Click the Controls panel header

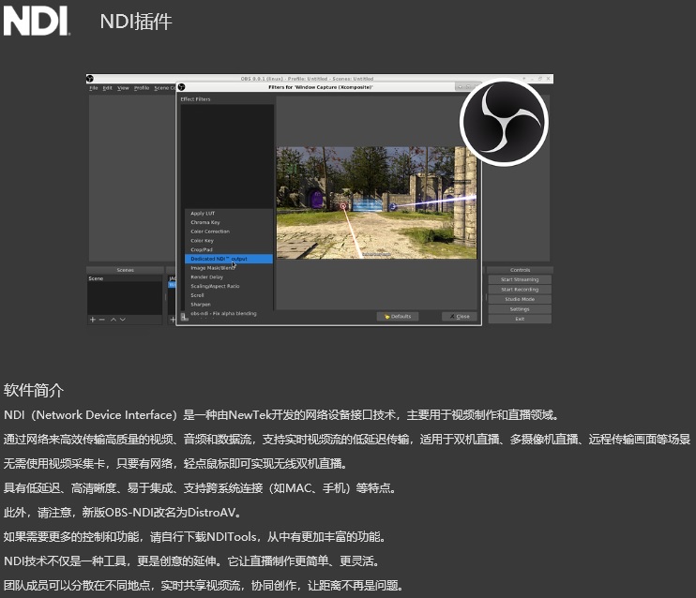pyautogui.click(x=520, y=270)
